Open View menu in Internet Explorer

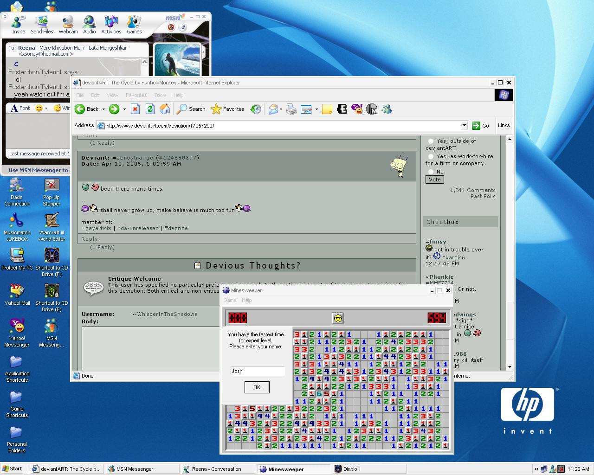coord(112,95)
